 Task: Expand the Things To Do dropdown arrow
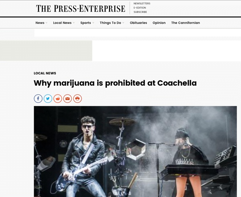(123, 23)
